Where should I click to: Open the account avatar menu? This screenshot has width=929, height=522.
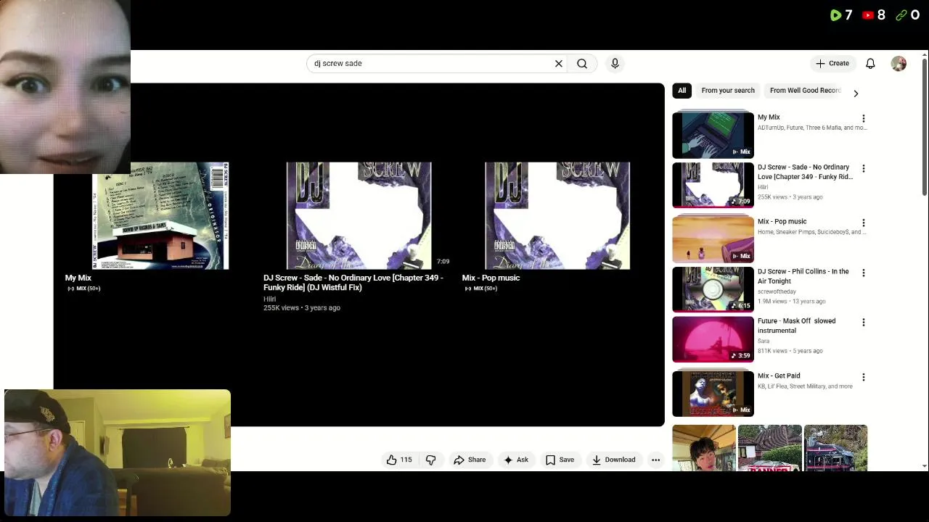pyautogui.click(x=899, y=64)
